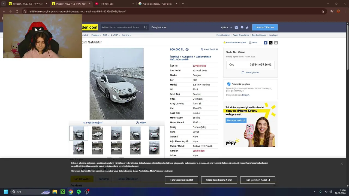Viewport: 349px width, 196px height.
Task: Reload the page with browser refresh button
Action: pyautogui.click(x=17, y=11)
